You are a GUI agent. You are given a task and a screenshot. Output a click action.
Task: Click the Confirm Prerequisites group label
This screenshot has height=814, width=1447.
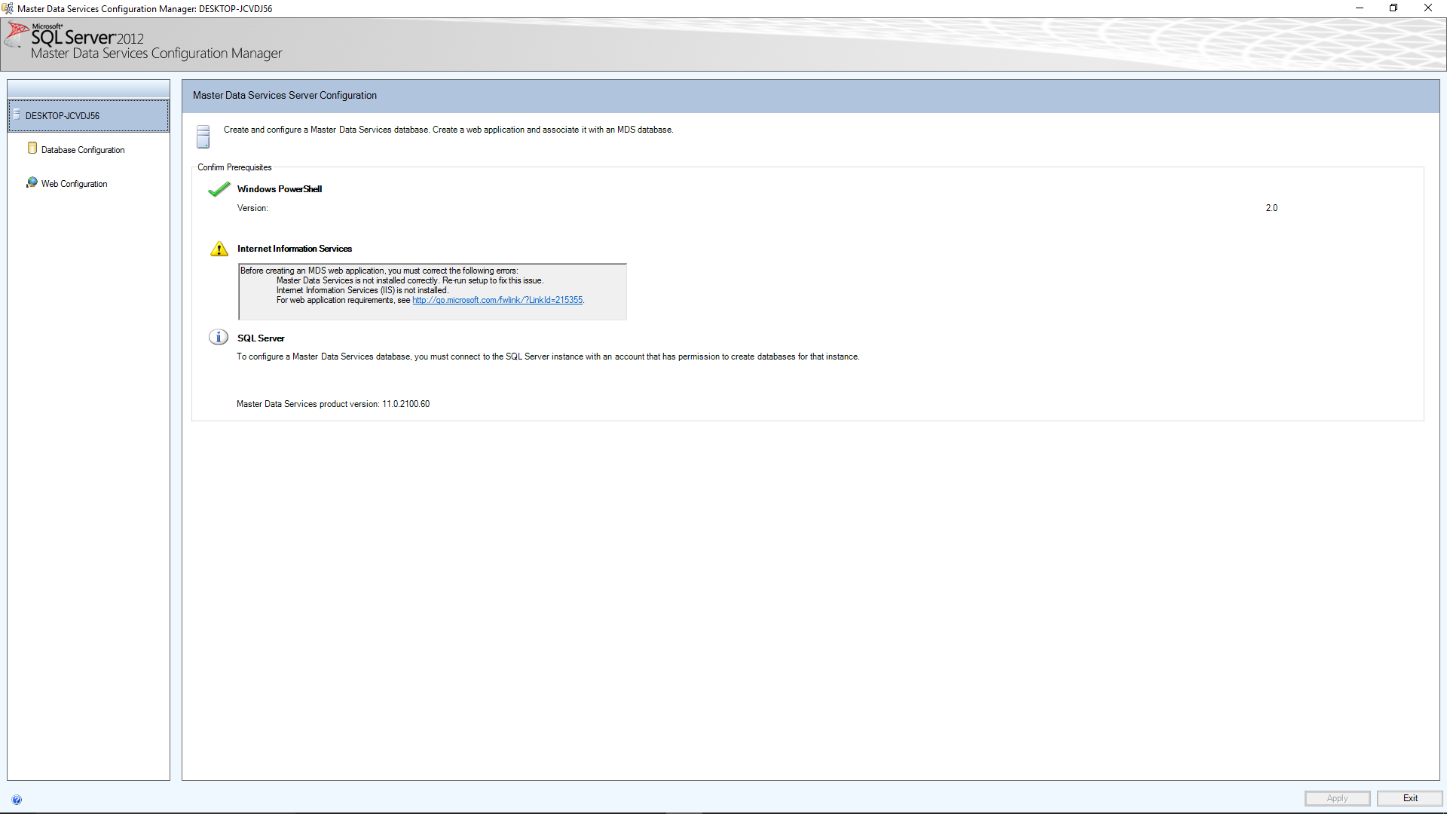[x=234, y=167]
